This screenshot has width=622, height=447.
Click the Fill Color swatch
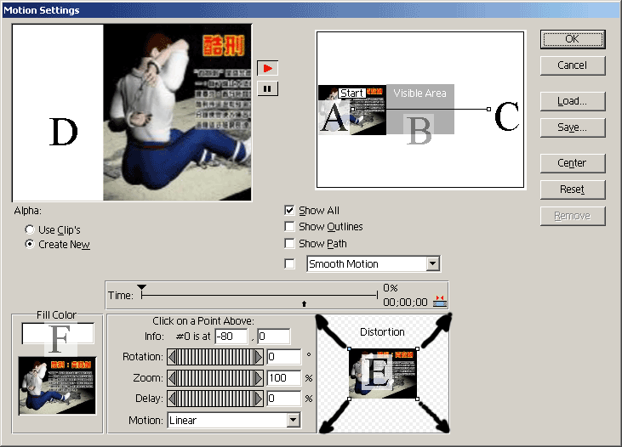pyautogui.click(x=58, y=334)
